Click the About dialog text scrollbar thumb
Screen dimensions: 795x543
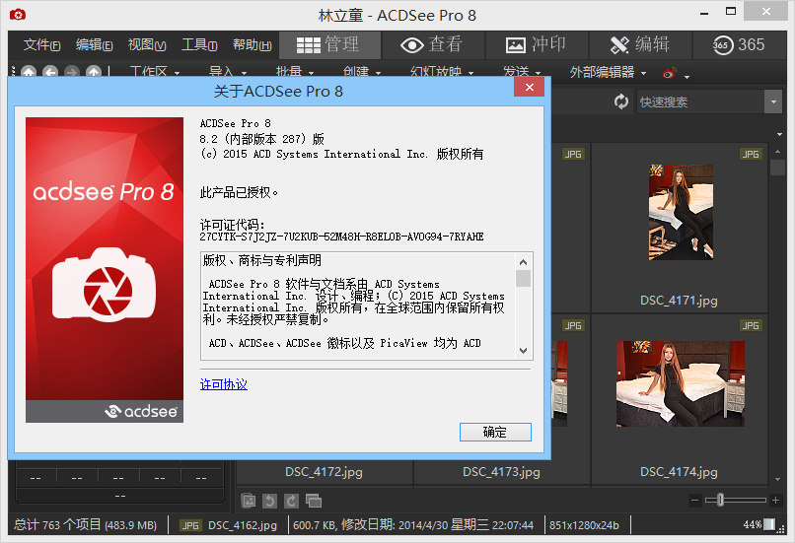click(523, 279)
